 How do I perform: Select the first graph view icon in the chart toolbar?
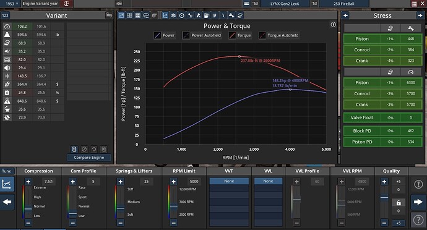pos(121,15)
